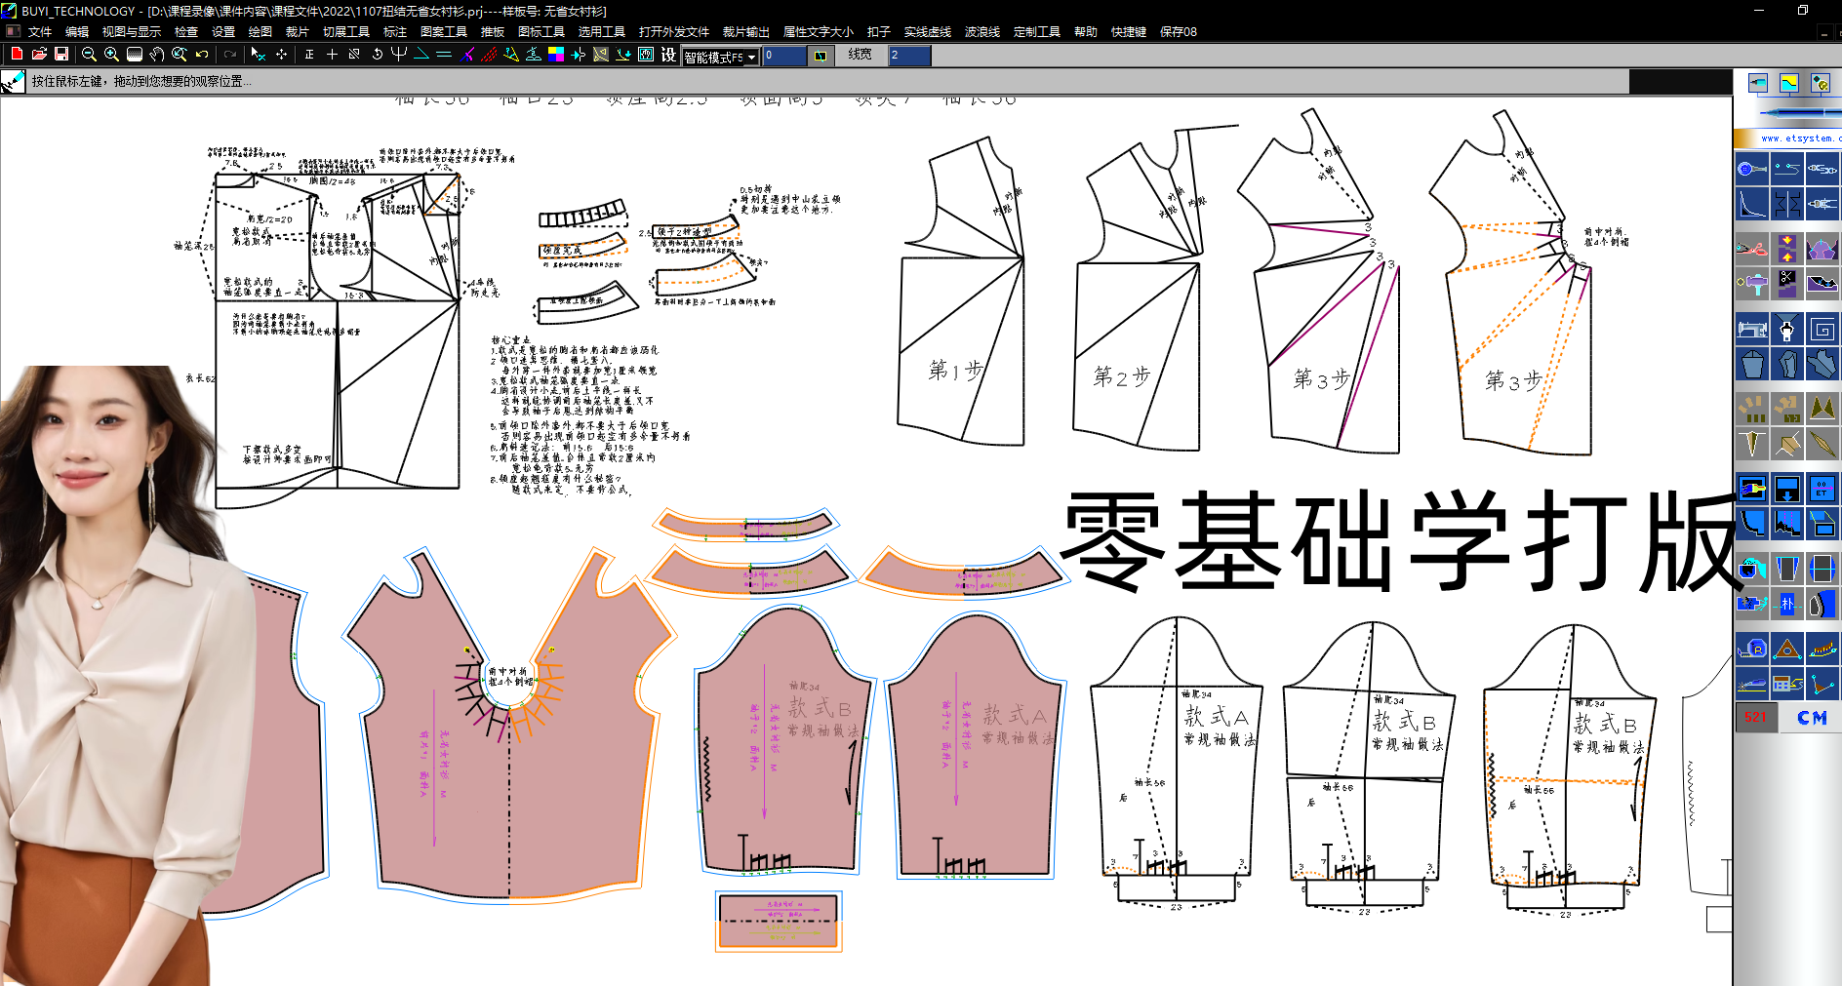Image resolution: width=1842 pixels, height=986 pixels.
Task: Click the undo arrow icon
Action: pyautogui.click(x=202, y=55)
